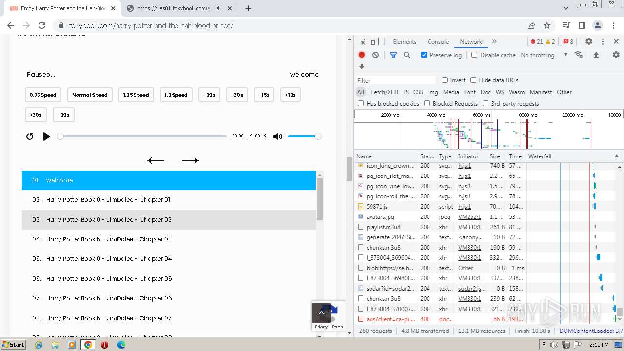Click the import HAR file upload icon
This screenshot has height=351, width=624.
[596, 55]
